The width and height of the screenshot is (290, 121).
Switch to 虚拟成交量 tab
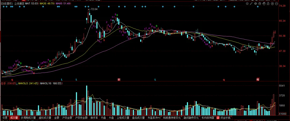click(45, 118)
